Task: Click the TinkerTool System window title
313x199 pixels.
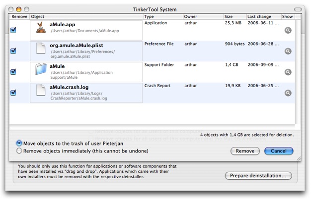Action: click(x=155, y=9)
